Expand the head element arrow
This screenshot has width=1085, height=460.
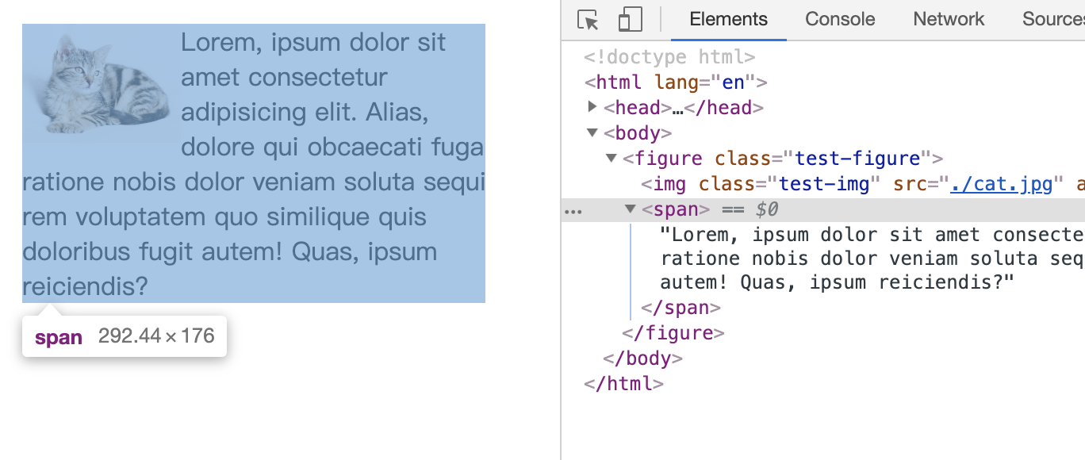pyautogui.click(x=592, y=107)
